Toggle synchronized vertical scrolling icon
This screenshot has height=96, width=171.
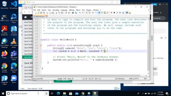point(86,13)
